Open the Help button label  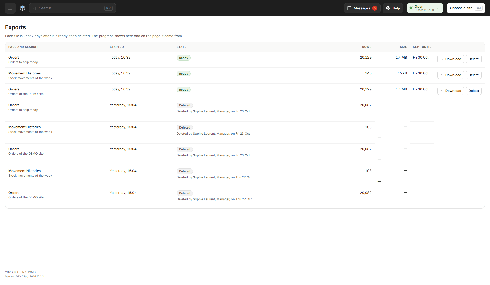pyautogui.click(x=396, y=8)
